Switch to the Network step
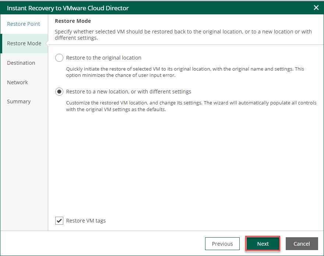 pos(17,82)
